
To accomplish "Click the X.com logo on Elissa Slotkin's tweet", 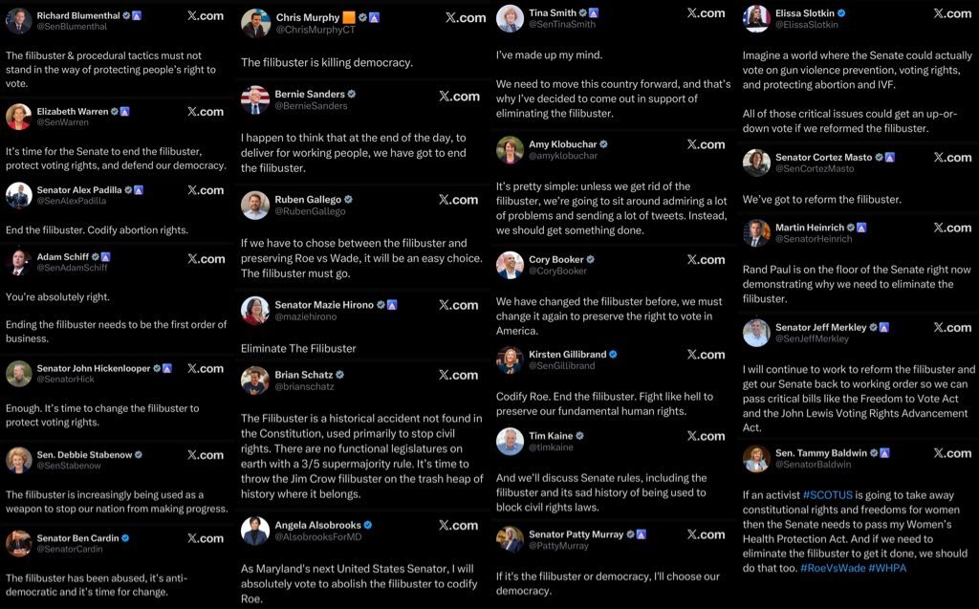I will coord(951,14).
